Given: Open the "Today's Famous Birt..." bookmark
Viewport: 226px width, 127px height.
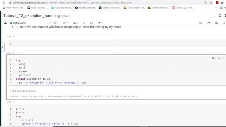Looking at the screenshot, I should [x=110, y=8].
